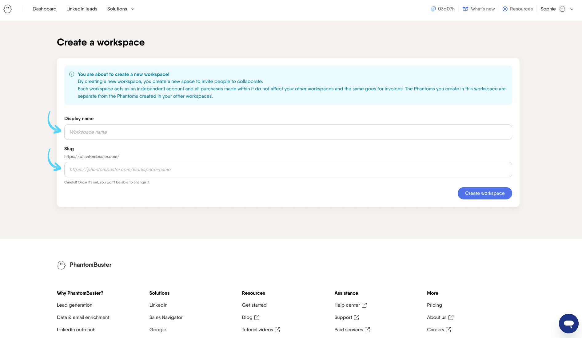This screenshot has width=582, height=338.
Task: Open the Resources menu
Action: point(521,9)
